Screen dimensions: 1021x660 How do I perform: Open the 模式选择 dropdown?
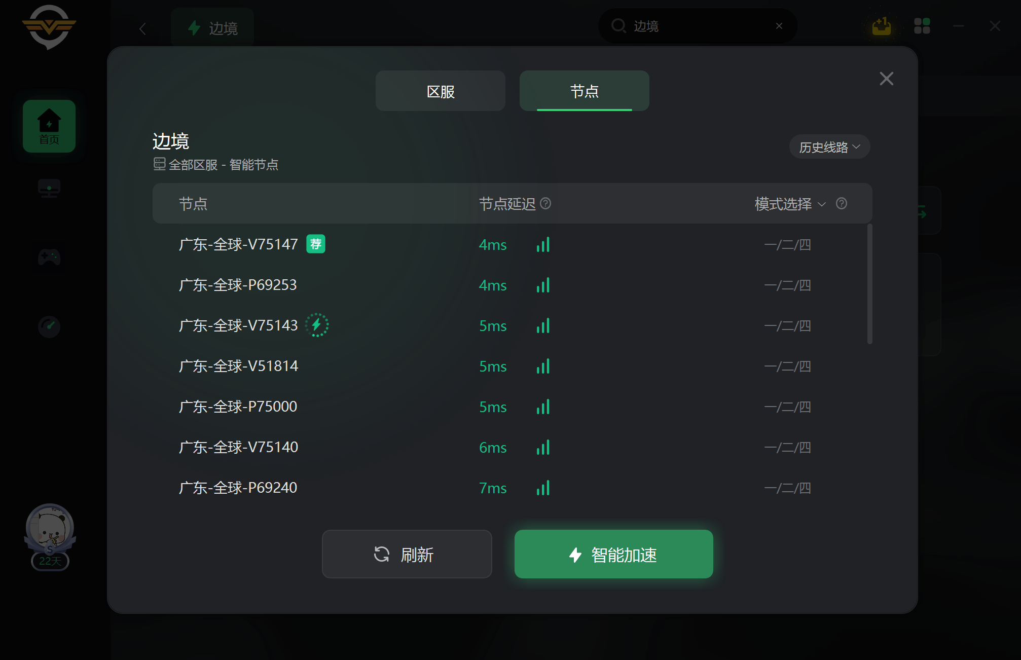pyautogui.click(x=790, y=204)
